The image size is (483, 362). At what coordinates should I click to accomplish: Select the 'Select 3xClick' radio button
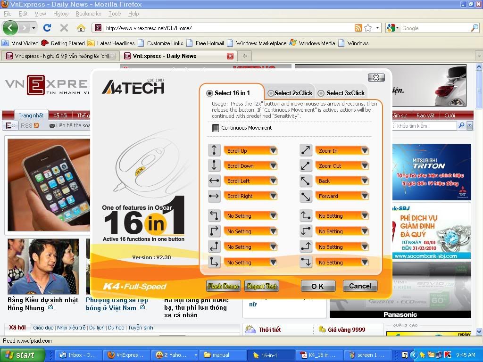click(321, 93)
